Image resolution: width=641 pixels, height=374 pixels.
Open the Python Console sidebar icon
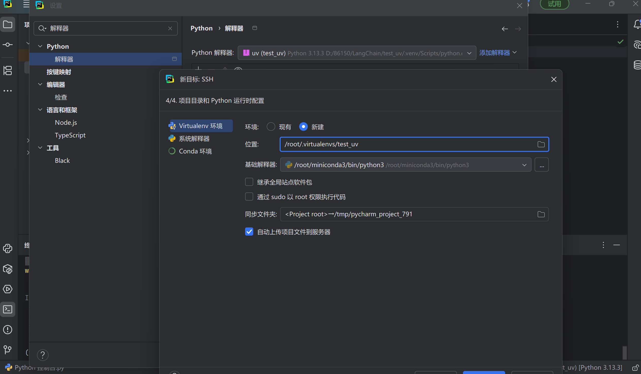click(8, 248)
